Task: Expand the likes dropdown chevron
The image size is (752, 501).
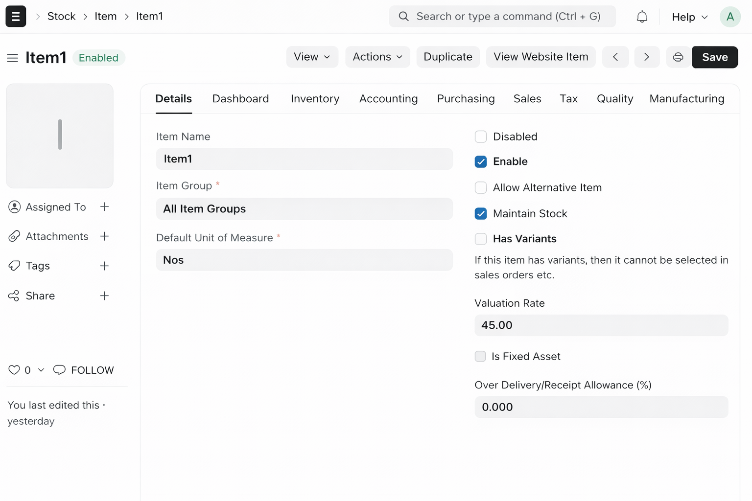Action: pyautogui.click(x=41, y=370)
